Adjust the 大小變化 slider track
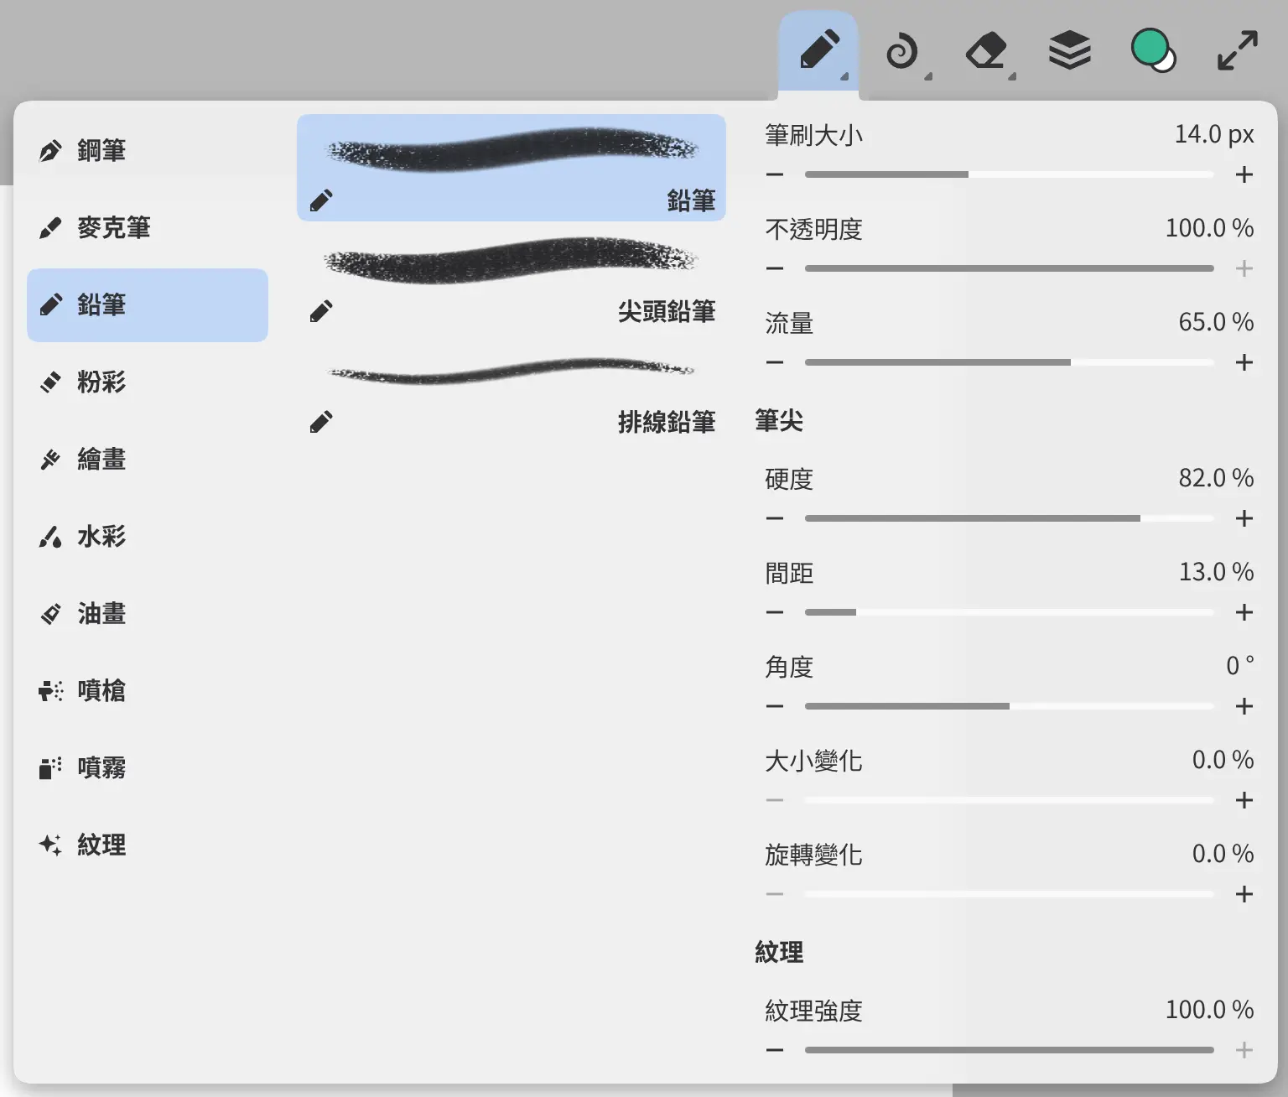 click(1010, 800)
